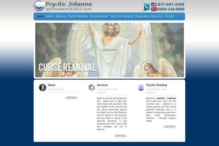Image resolution: width=219 pixels, height=146 pixels.
Task: Click the United Kingdom flag icon
Action: click(x=154, y=9)
